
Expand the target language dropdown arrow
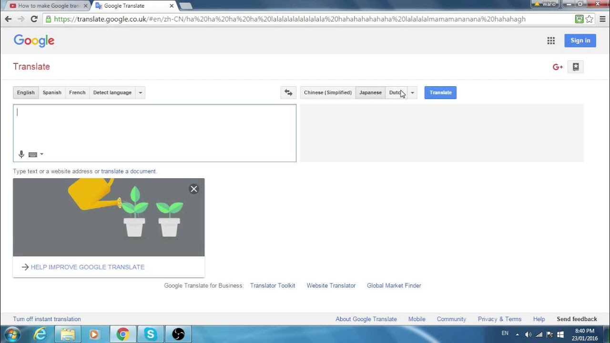pos(412,92)
